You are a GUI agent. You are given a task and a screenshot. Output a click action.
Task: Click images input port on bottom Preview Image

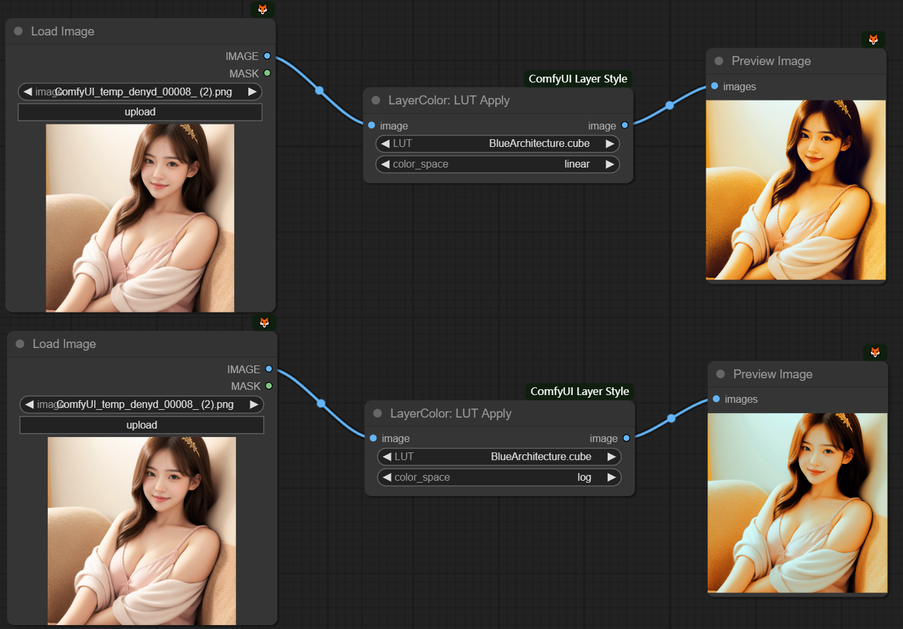click(716, 399)
